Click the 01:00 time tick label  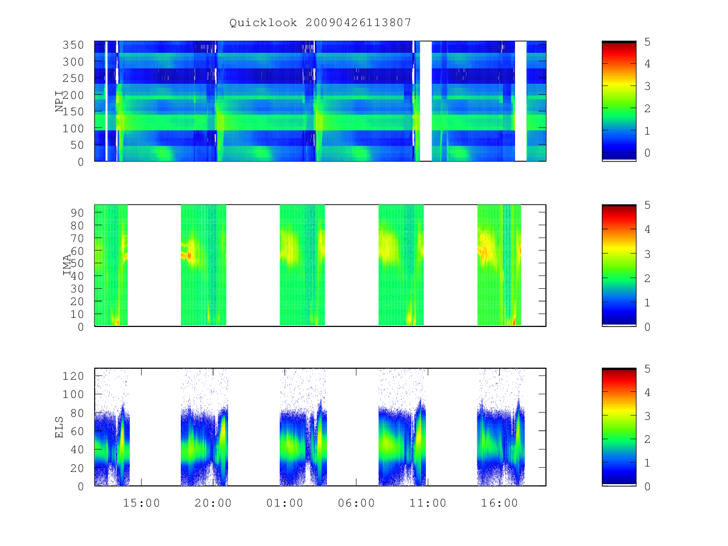[x=285, y=503]
